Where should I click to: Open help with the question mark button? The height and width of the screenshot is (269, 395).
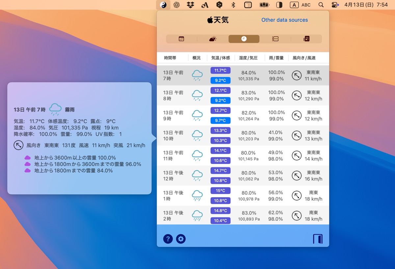(x=168, y=239)
